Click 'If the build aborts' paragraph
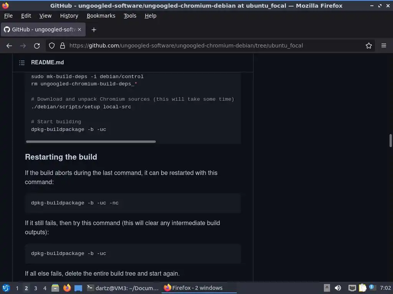 tap(121, 177)
